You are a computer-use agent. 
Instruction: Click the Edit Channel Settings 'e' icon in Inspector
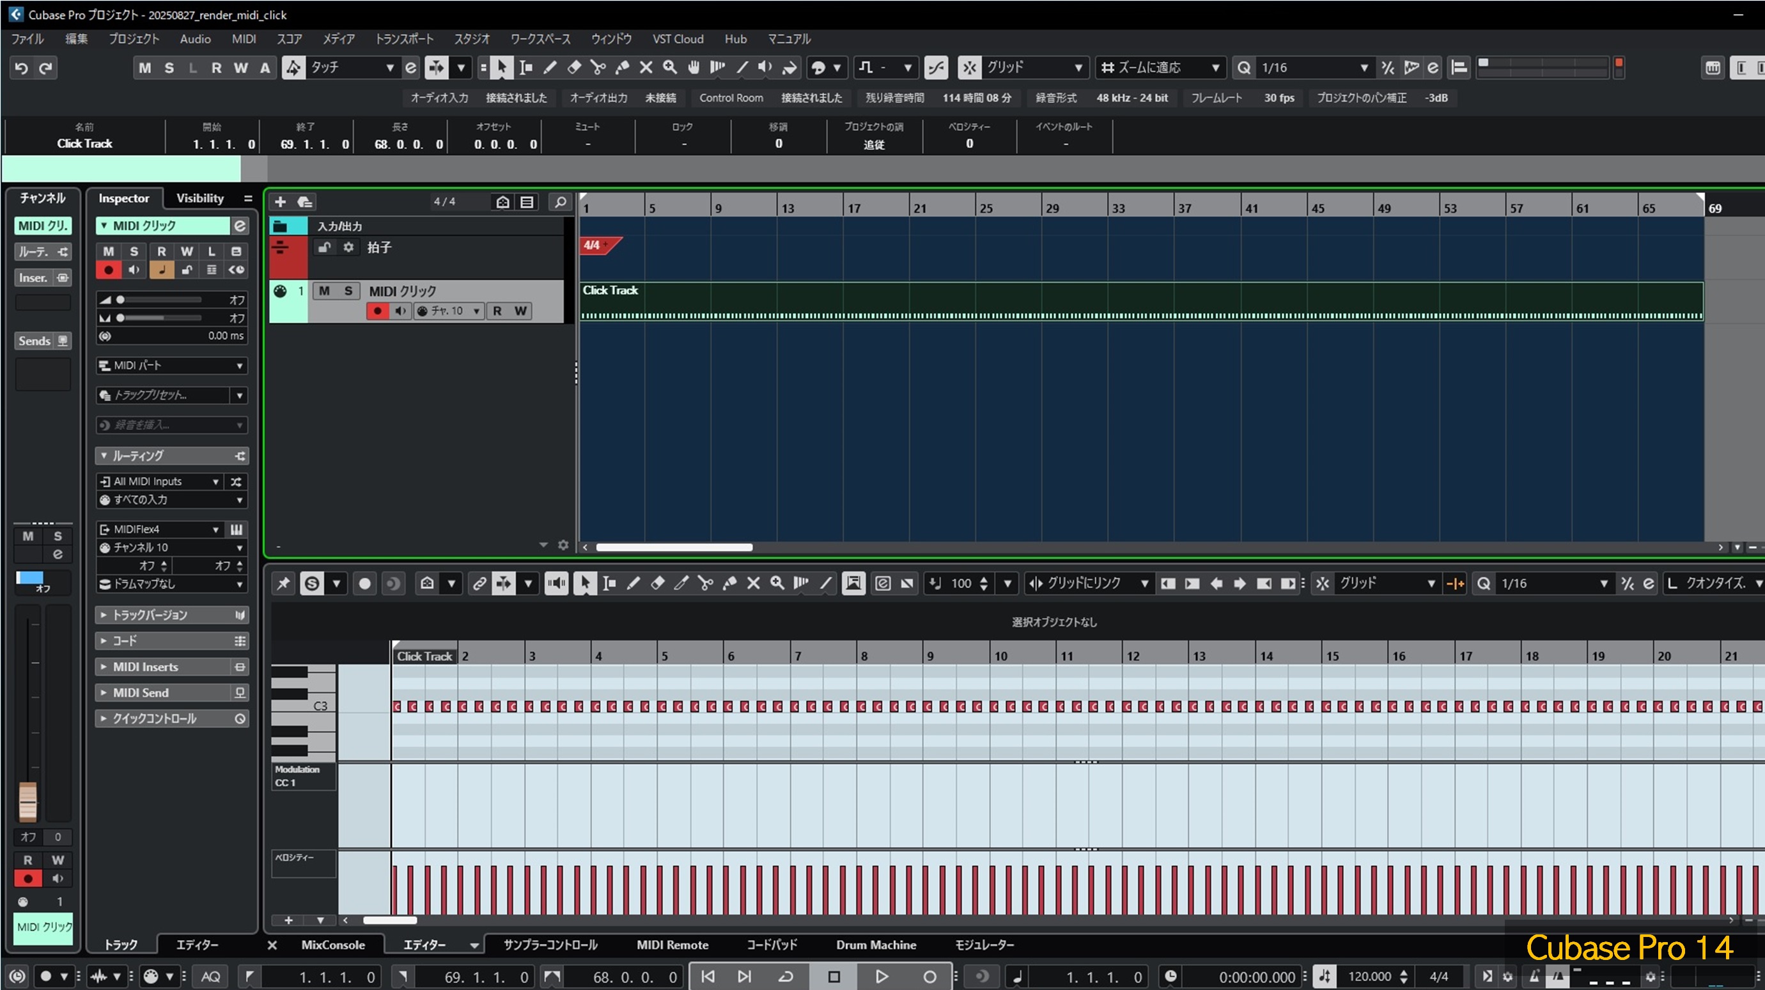click(240, 226)
